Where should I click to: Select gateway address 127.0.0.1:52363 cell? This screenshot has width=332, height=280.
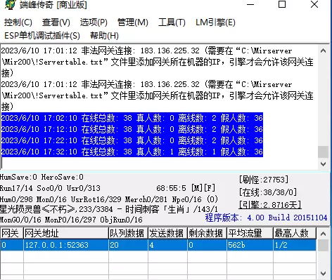(66, 245)
